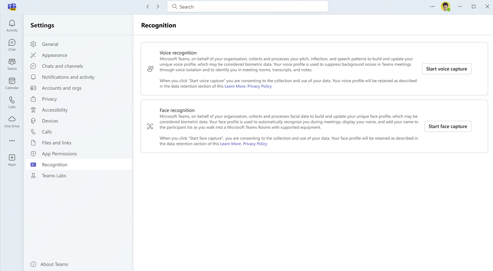Click the About Teams info icon

coord(33,264)
